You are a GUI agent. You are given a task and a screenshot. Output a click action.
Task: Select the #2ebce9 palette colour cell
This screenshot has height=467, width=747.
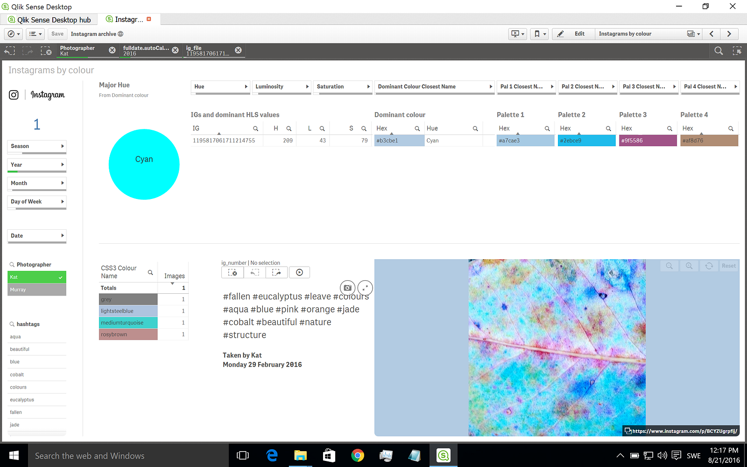[587, 141]
